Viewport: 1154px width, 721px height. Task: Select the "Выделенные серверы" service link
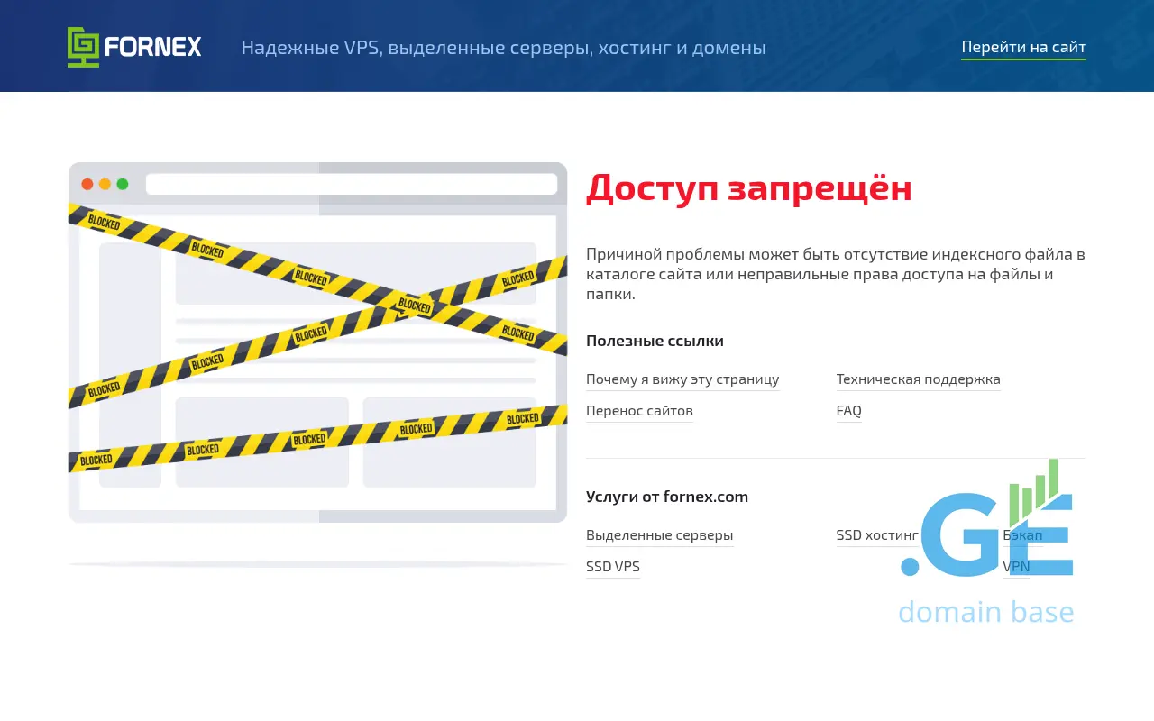coord(659,535)
